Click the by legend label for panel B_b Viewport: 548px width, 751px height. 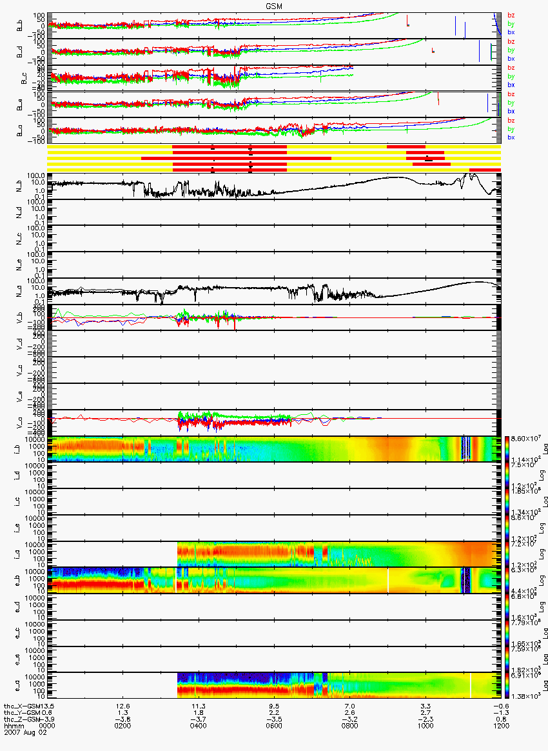511,23
